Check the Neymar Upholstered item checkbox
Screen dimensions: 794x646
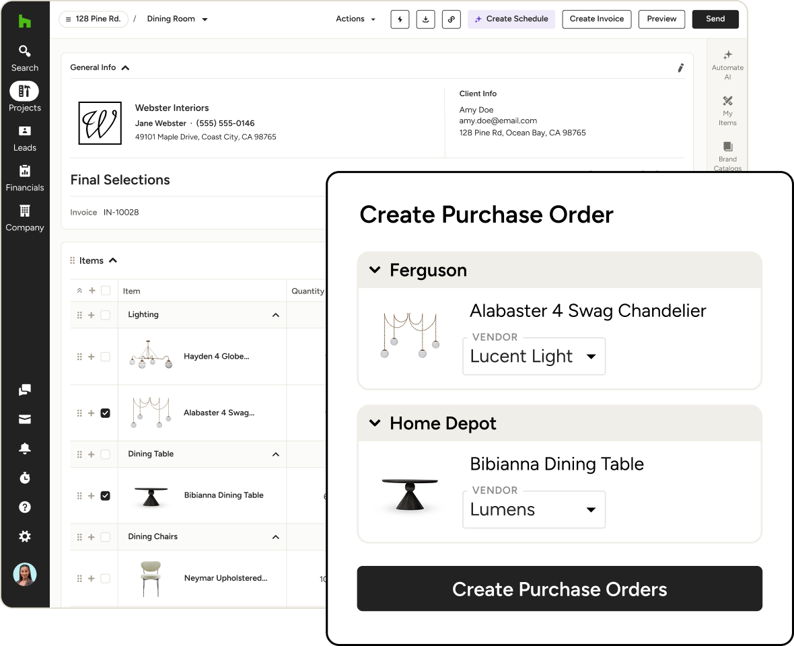[x=106, y=579]
